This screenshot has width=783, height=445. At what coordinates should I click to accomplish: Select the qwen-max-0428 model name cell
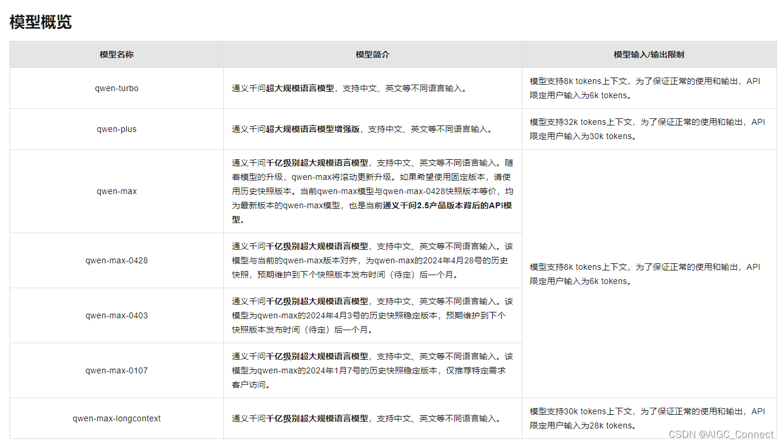[117, 260]
